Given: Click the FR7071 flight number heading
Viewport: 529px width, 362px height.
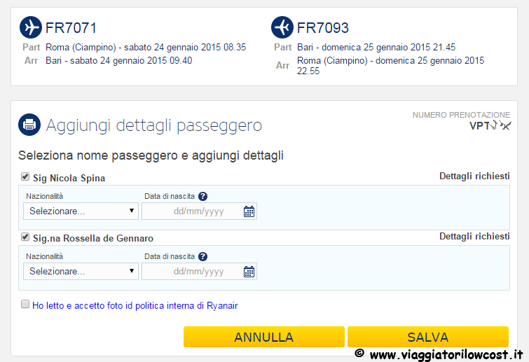Looking at the screenshot, I should (x=71, y=28).
